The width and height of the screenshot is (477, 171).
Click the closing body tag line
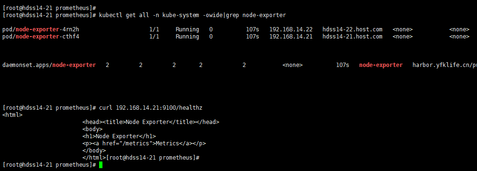94,151
